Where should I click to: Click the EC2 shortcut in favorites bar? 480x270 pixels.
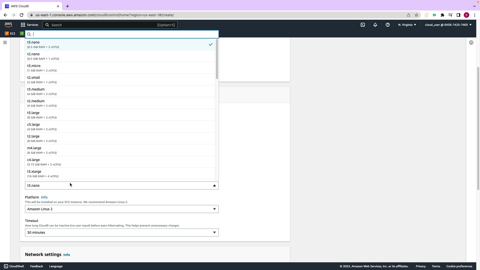coord(10,33)
